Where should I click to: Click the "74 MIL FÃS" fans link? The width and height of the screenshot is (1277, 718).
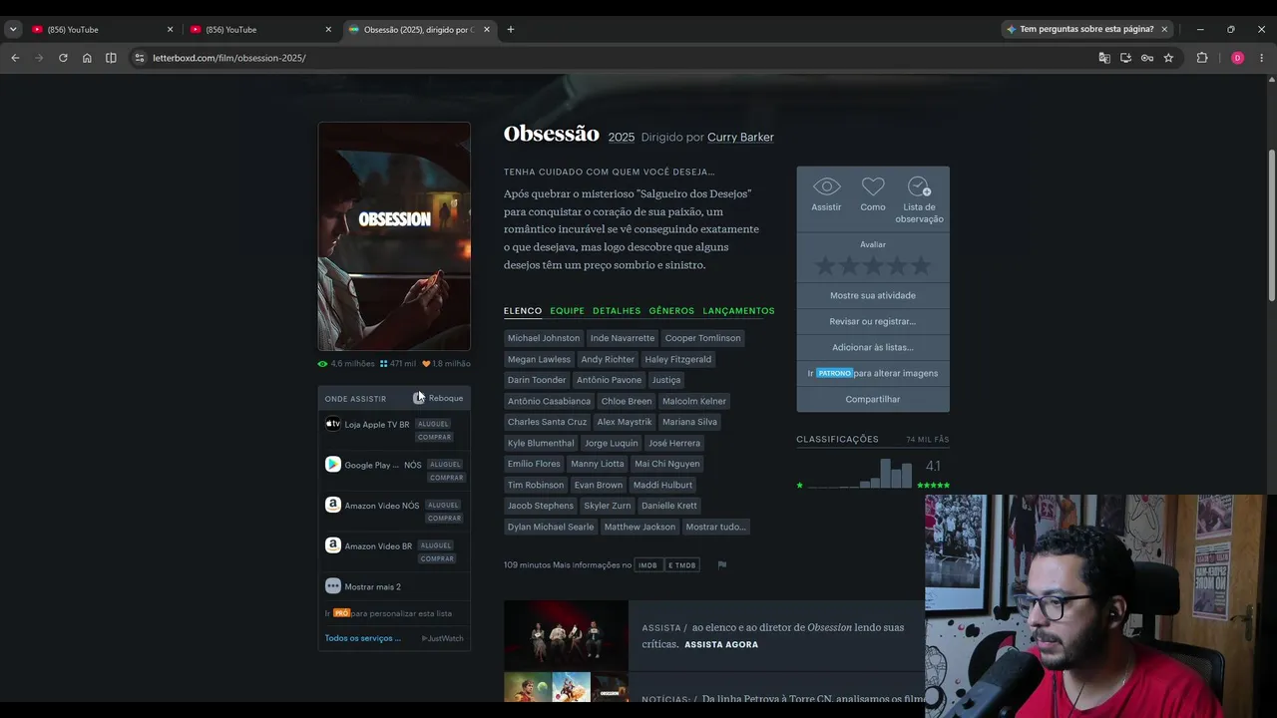tap(927, 440)
